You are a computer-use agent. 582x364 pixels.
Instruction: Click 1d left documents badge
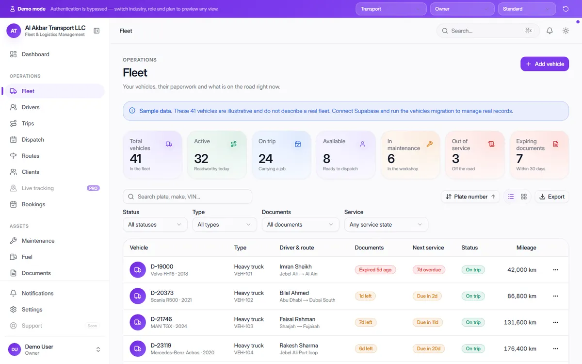365,296
